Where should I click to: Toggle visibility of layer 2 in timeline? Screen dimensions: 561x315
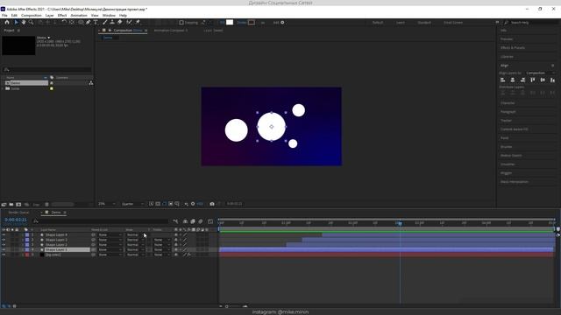point(4,240)
